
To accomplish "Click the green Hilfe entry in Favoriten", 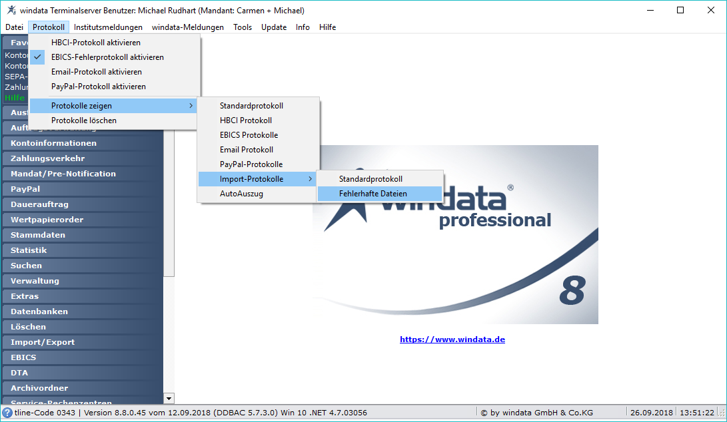I will coord(15,98).
